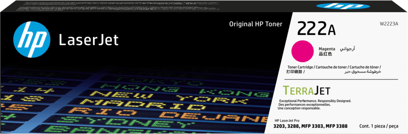Click the English word Magenta
Screen dimensions: 408x134
[x=327, y=49]
